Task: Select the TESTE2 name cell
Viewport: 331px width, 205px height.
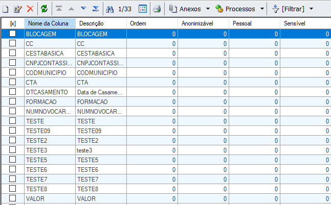Action: [50, 140]
